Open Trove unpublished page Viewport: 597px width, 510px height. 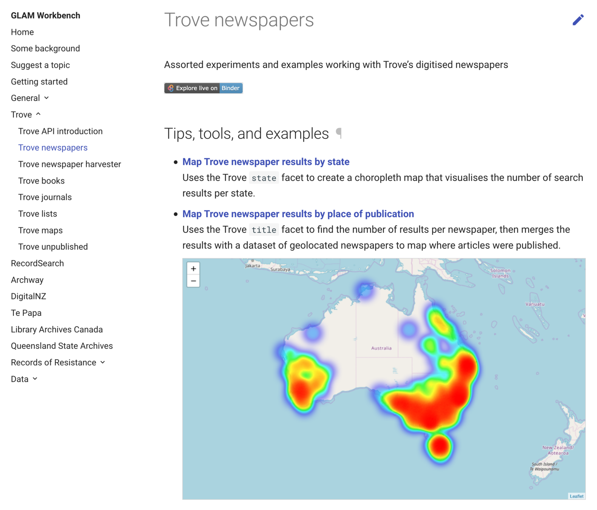[x=53, y=247]
